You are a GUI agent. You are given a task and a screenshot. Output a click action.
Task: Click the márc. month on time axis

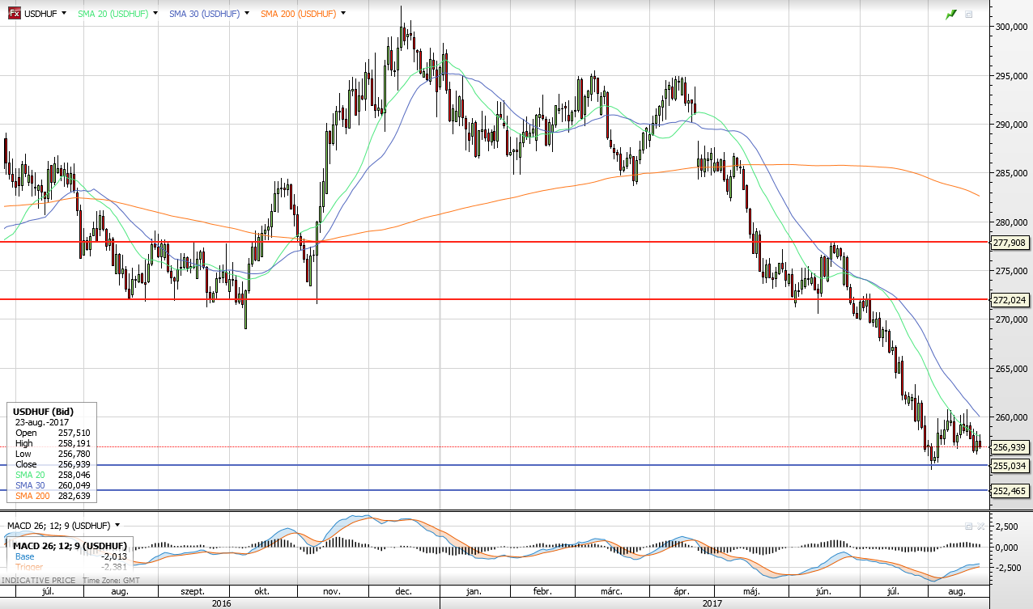tap(610, 591)
